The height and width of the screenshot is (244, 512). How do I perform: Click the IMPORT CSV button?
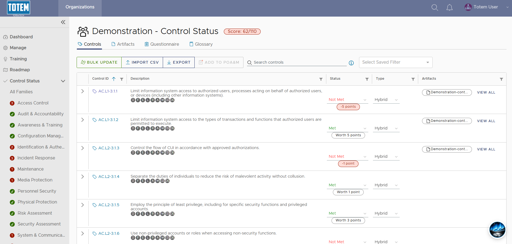click(142, 62)
